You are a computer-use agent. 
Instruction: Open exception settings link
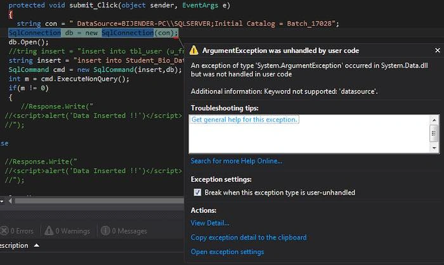click(227, 252)
